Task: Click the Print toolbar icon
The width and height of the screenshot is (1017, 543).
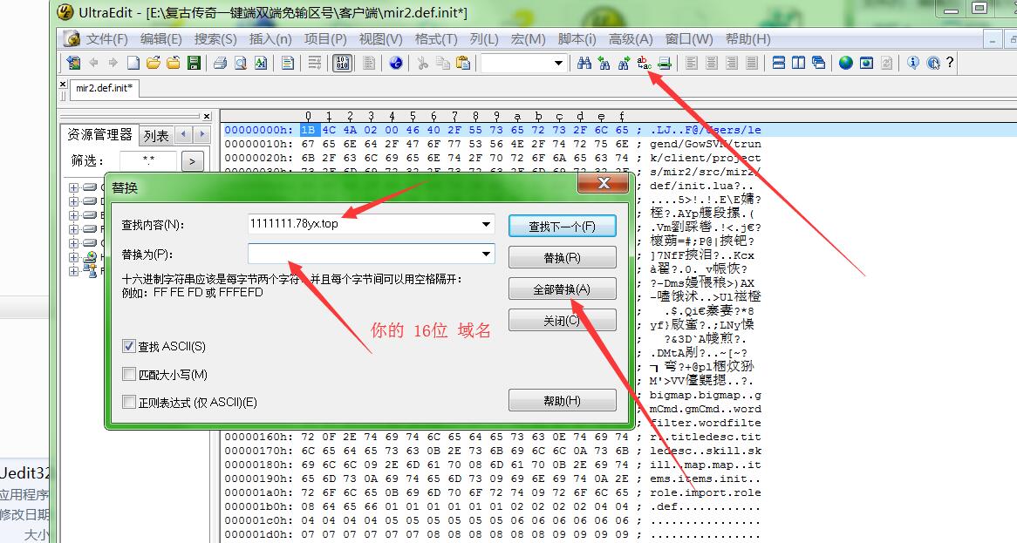Action: (220, 63)
